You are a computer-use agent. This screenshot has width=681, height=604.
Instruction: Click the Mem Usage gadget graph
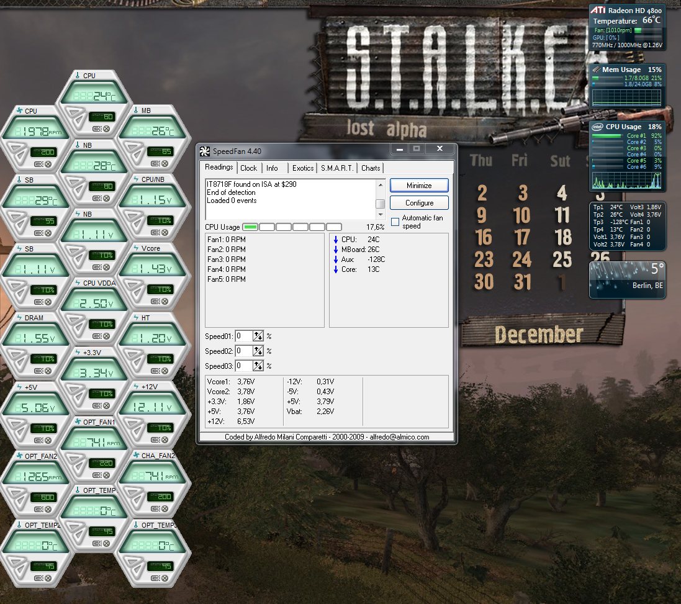click(x=627, y=98)
